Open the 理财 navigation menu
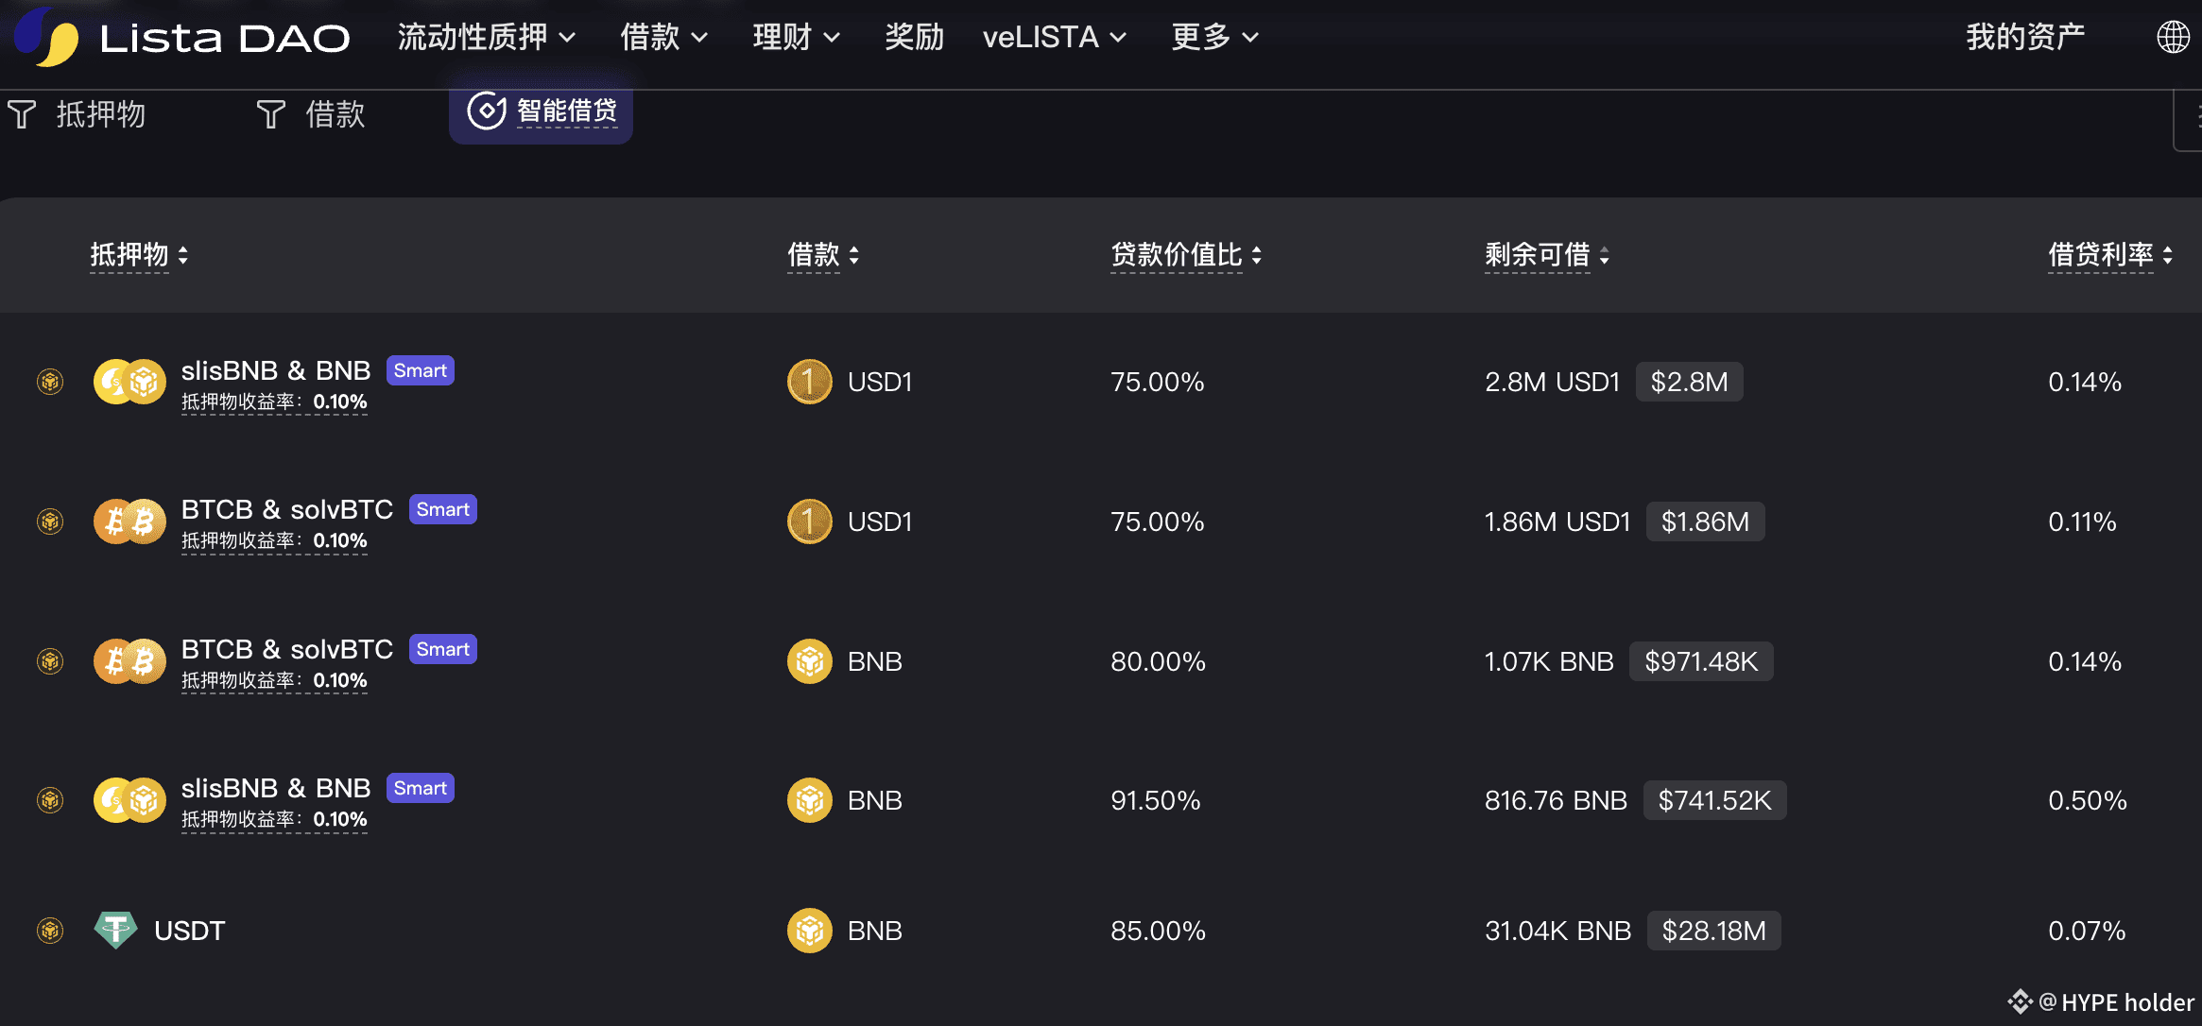This screenshot has height=1026, width=2202. pos(796,38)
